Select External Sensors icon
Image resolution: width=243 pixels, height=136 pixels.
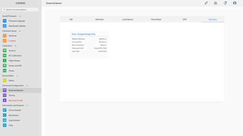tap(4, 90)
